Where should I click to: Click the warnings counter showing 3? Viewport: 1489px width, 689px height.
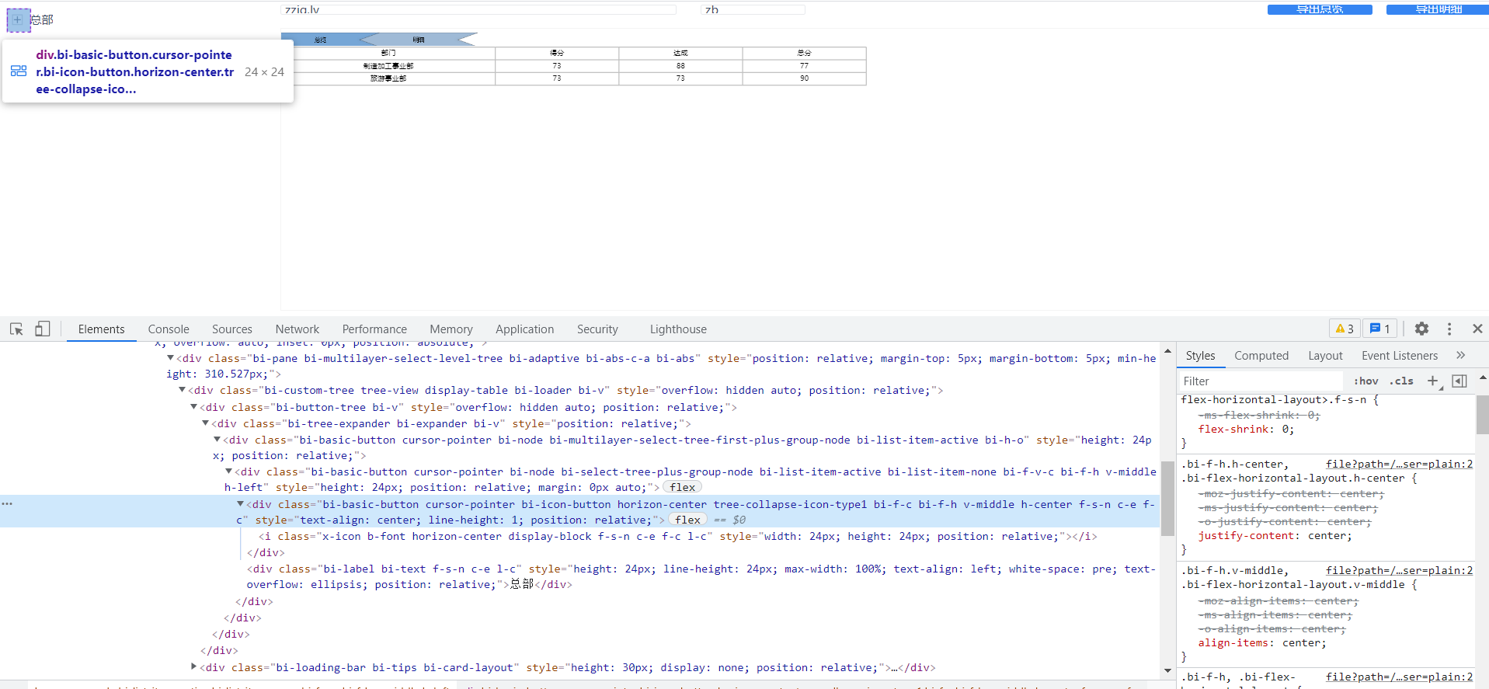tap(1345, 329)
